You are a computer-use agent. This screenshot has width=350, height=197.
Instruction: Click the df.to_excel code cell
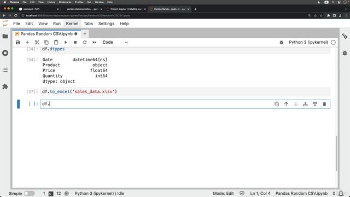[x=185, y=91]
